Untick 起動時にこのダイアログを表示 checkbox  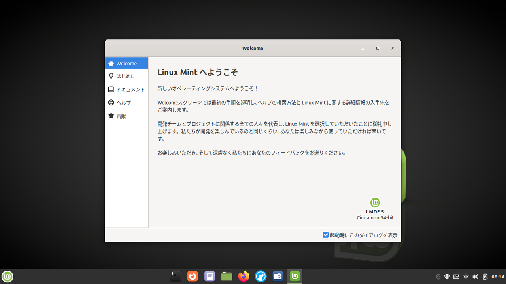[326, 235]
